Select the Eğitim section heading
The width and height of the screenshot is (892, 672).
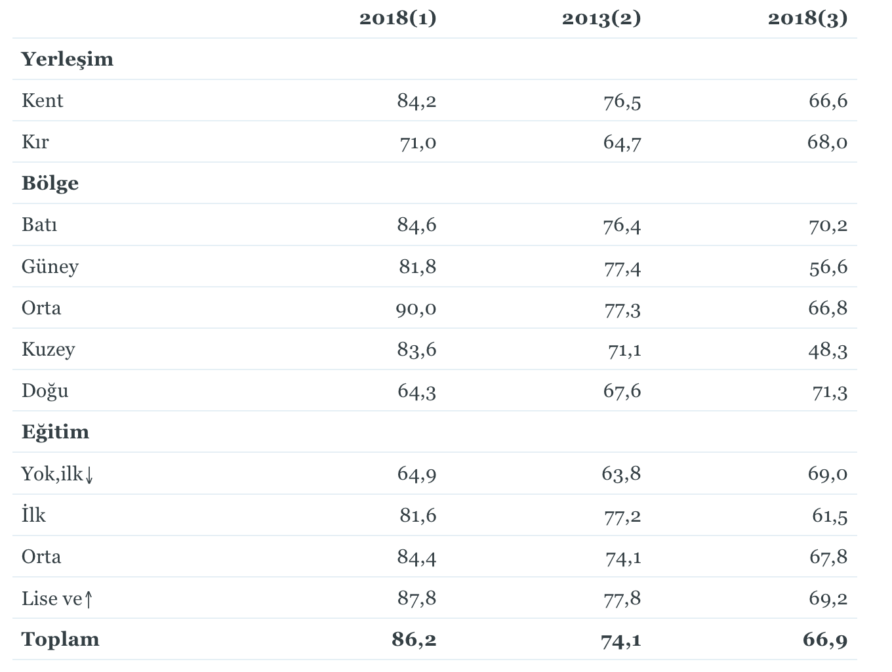tap(55, 432)
